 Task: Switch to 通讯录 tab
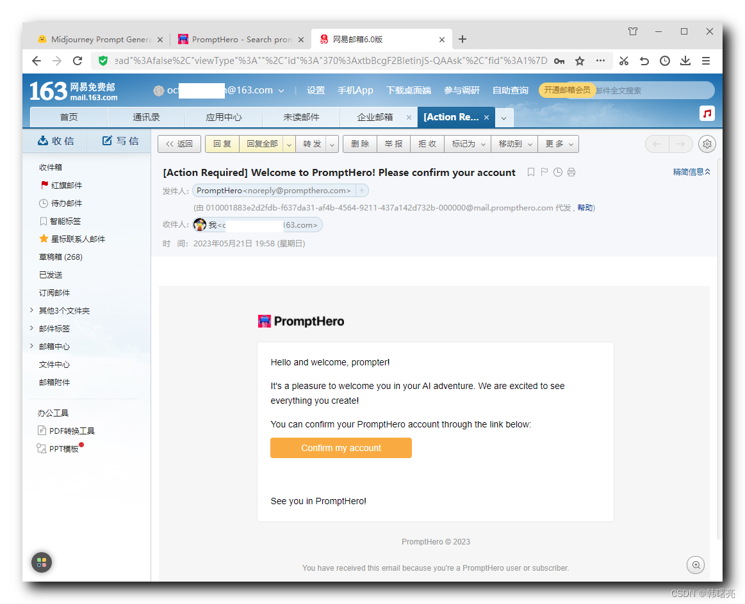click(x=146, y=117)
